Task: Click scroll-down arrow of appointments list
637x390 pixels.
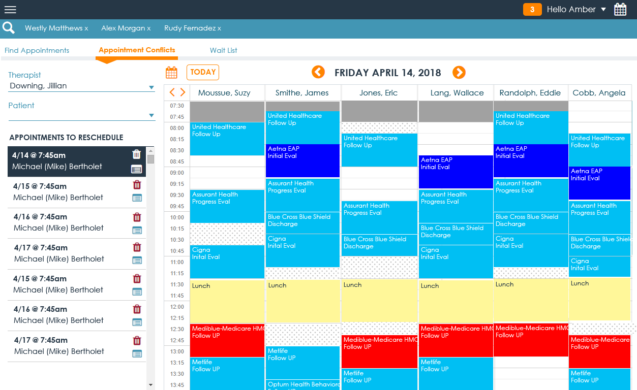Action: 150,385
